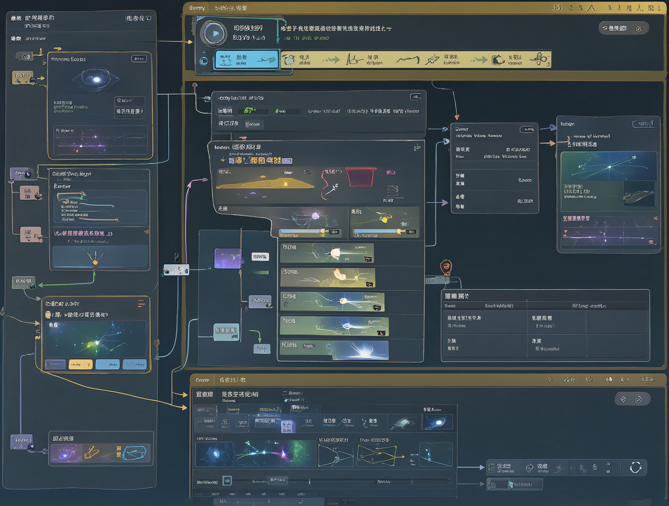Click the purple node with dark sphere
Image resolution: width=669 pixels, height=506 pixels.
21,173
